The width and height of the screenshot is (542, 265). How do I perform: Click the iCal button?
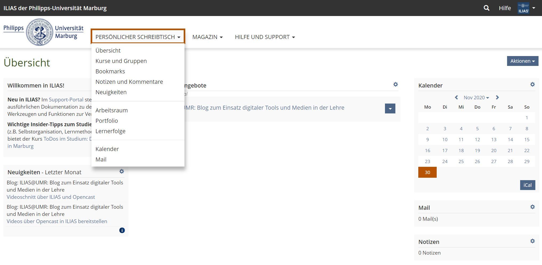(x=527, y=185)
